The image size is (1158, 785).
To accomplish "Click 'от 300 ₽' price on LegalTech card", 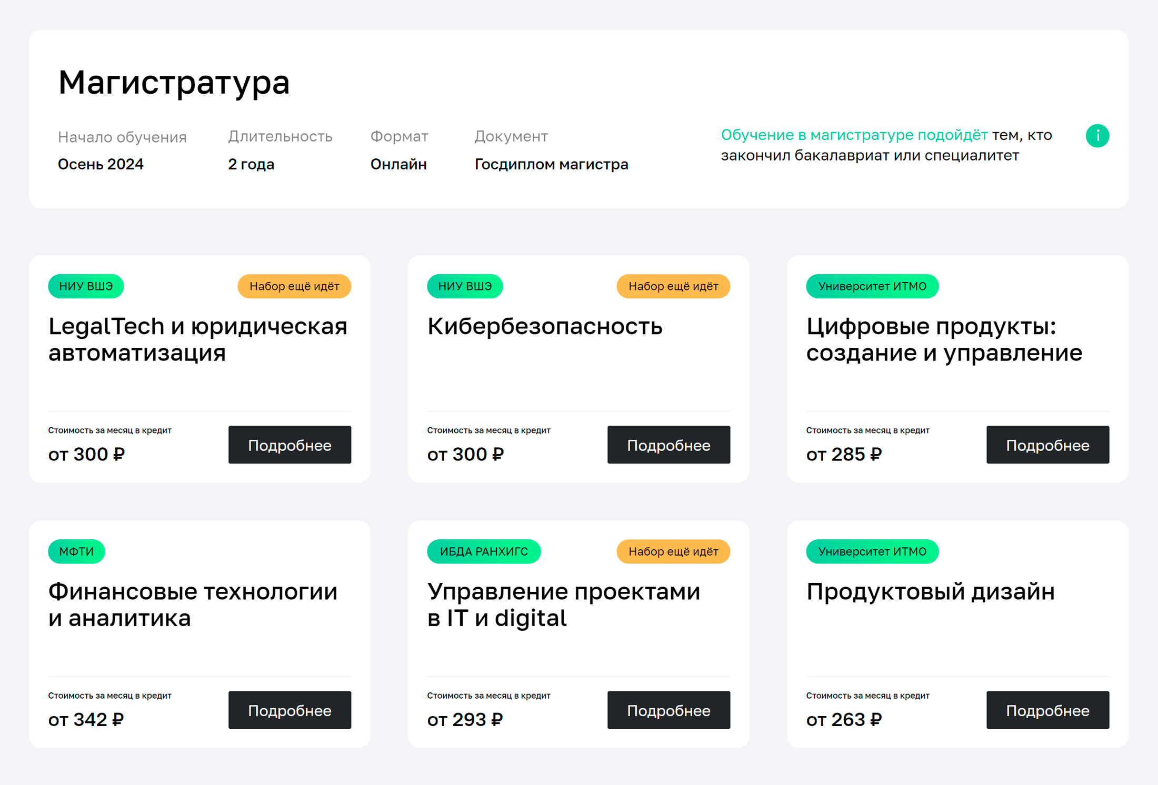I will (x=86, y=454).
